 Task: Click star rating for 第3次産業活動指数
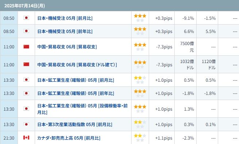click(x=140, y=124)
